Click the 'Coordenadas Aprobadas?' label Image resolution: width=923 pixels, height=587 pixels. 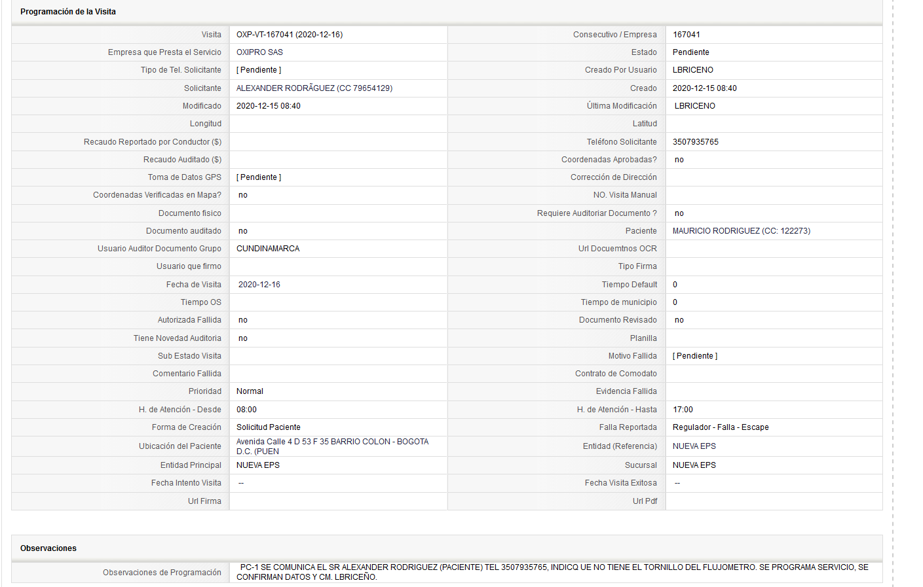click(x=609, y=160)
